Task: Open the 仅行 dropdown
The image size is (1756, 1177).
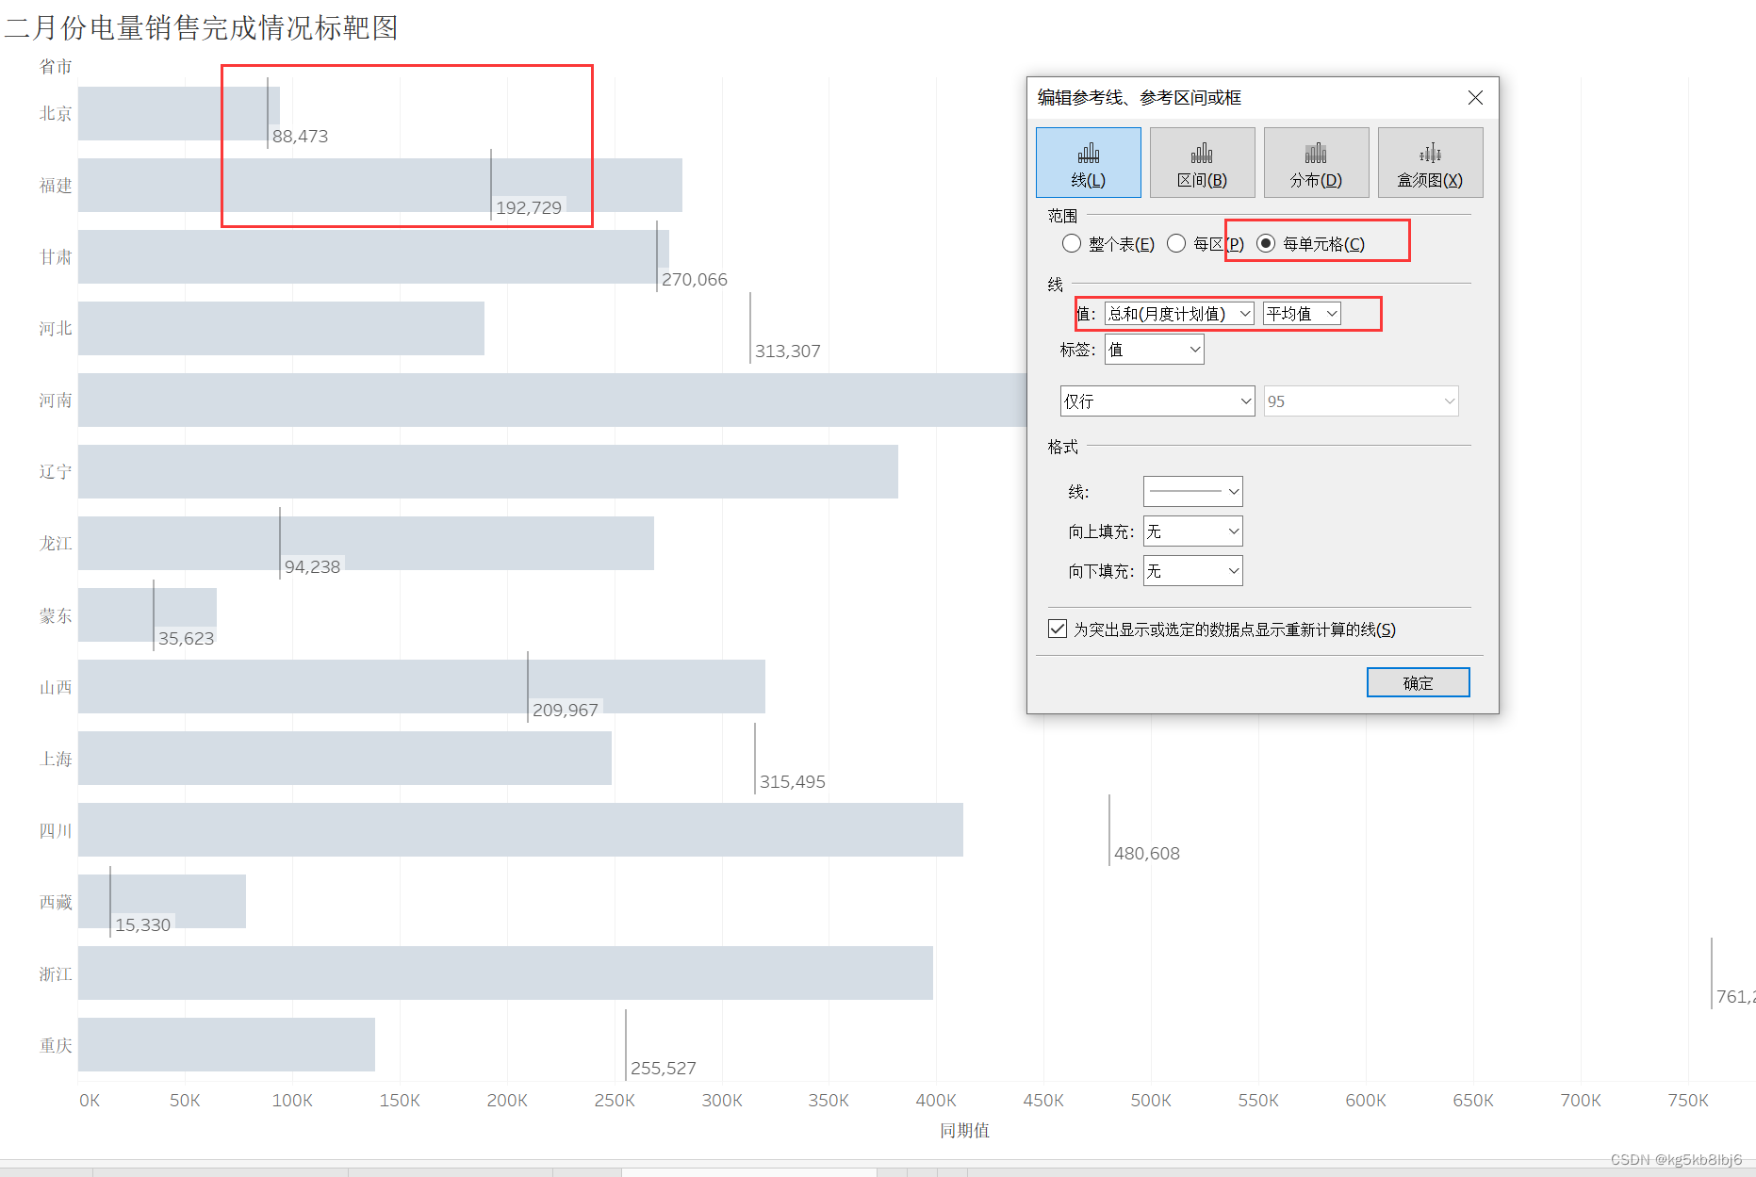Action: (1157, 401)
